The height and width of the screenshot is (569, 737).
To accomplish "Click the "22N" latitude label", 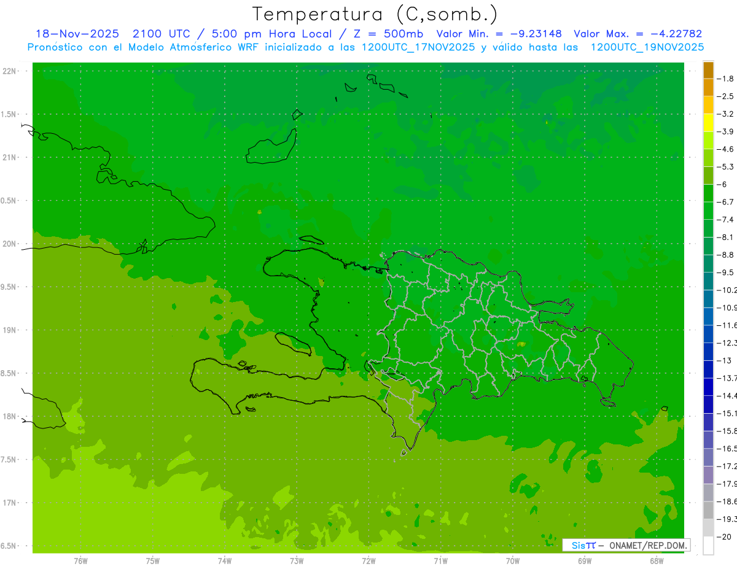I will pyautogui.click(x=10, y=71).
